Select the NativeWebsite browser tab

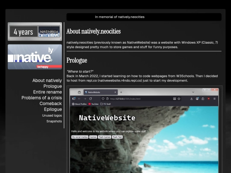101,92
